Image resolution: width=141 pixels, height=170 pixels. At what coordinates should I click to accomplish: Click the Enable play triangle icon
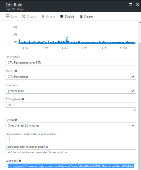point(43,16)
